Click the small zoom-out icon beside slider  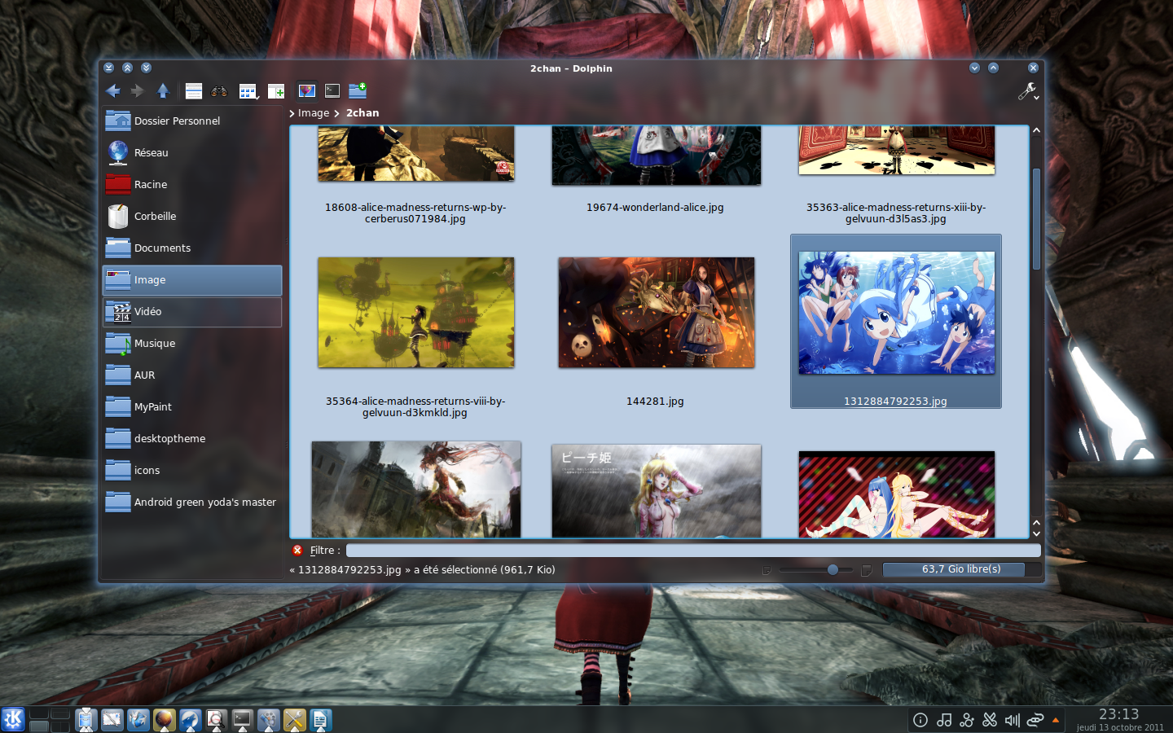coord(767,570)
